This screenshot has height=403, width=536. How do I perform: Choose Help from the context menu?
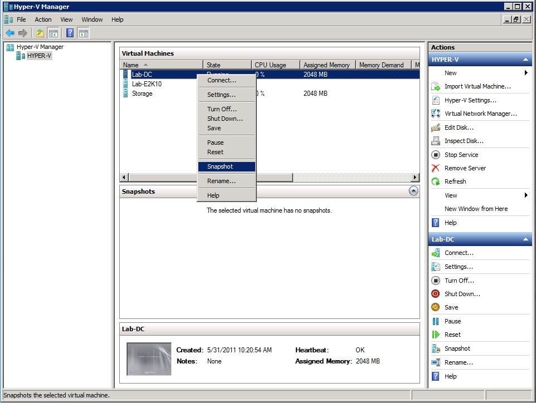pyautogui.click(x=227, y=195)
